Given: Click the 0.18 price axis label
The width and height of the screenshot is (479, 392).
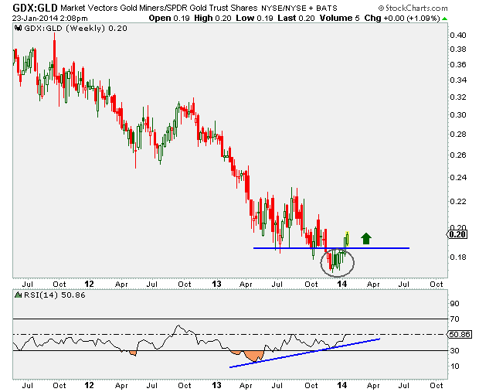Looking at the screenshot, I should click(458, 257).
